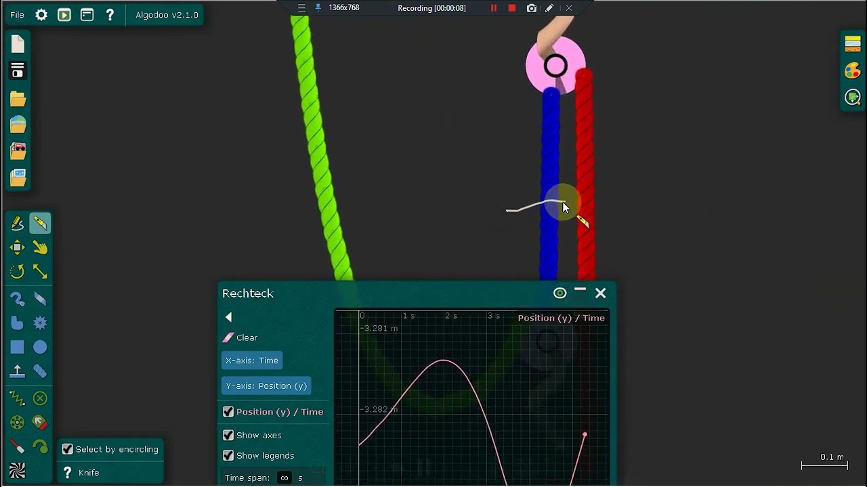Open the Material panel
The height and width of the screenshot is (487, 867).
click(853, 44)
